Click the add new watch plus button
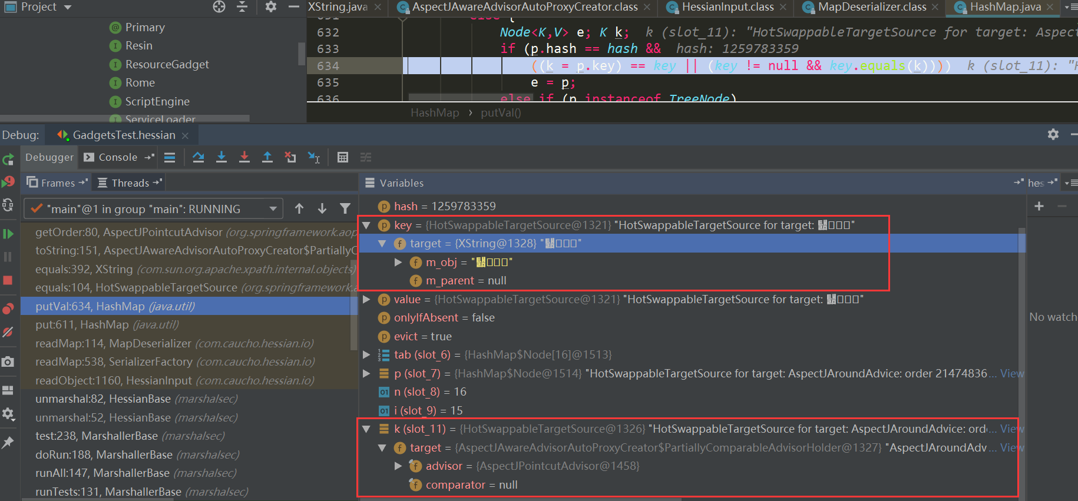 [x=1039, y=206]
